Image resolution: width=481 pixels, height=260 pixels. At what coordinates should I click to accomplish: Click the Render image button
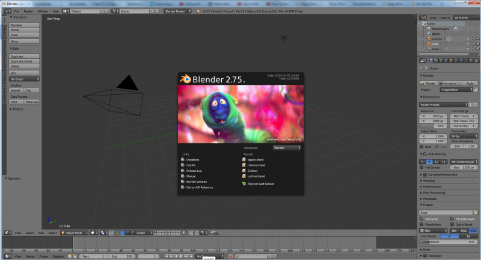tap(428, 83)
